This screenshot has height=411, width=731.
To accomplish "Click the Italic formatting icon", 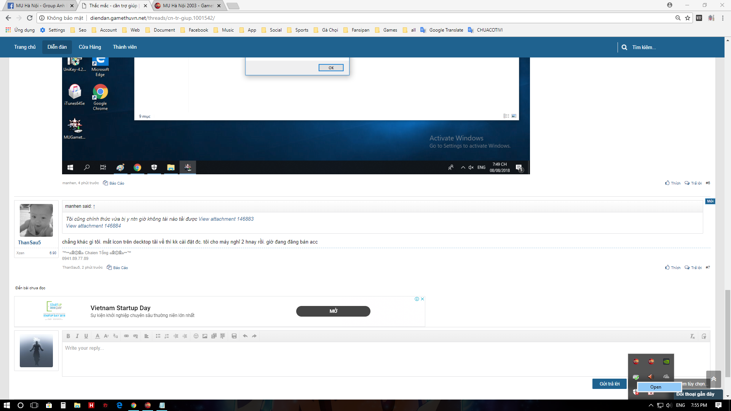I will point(77,335).
